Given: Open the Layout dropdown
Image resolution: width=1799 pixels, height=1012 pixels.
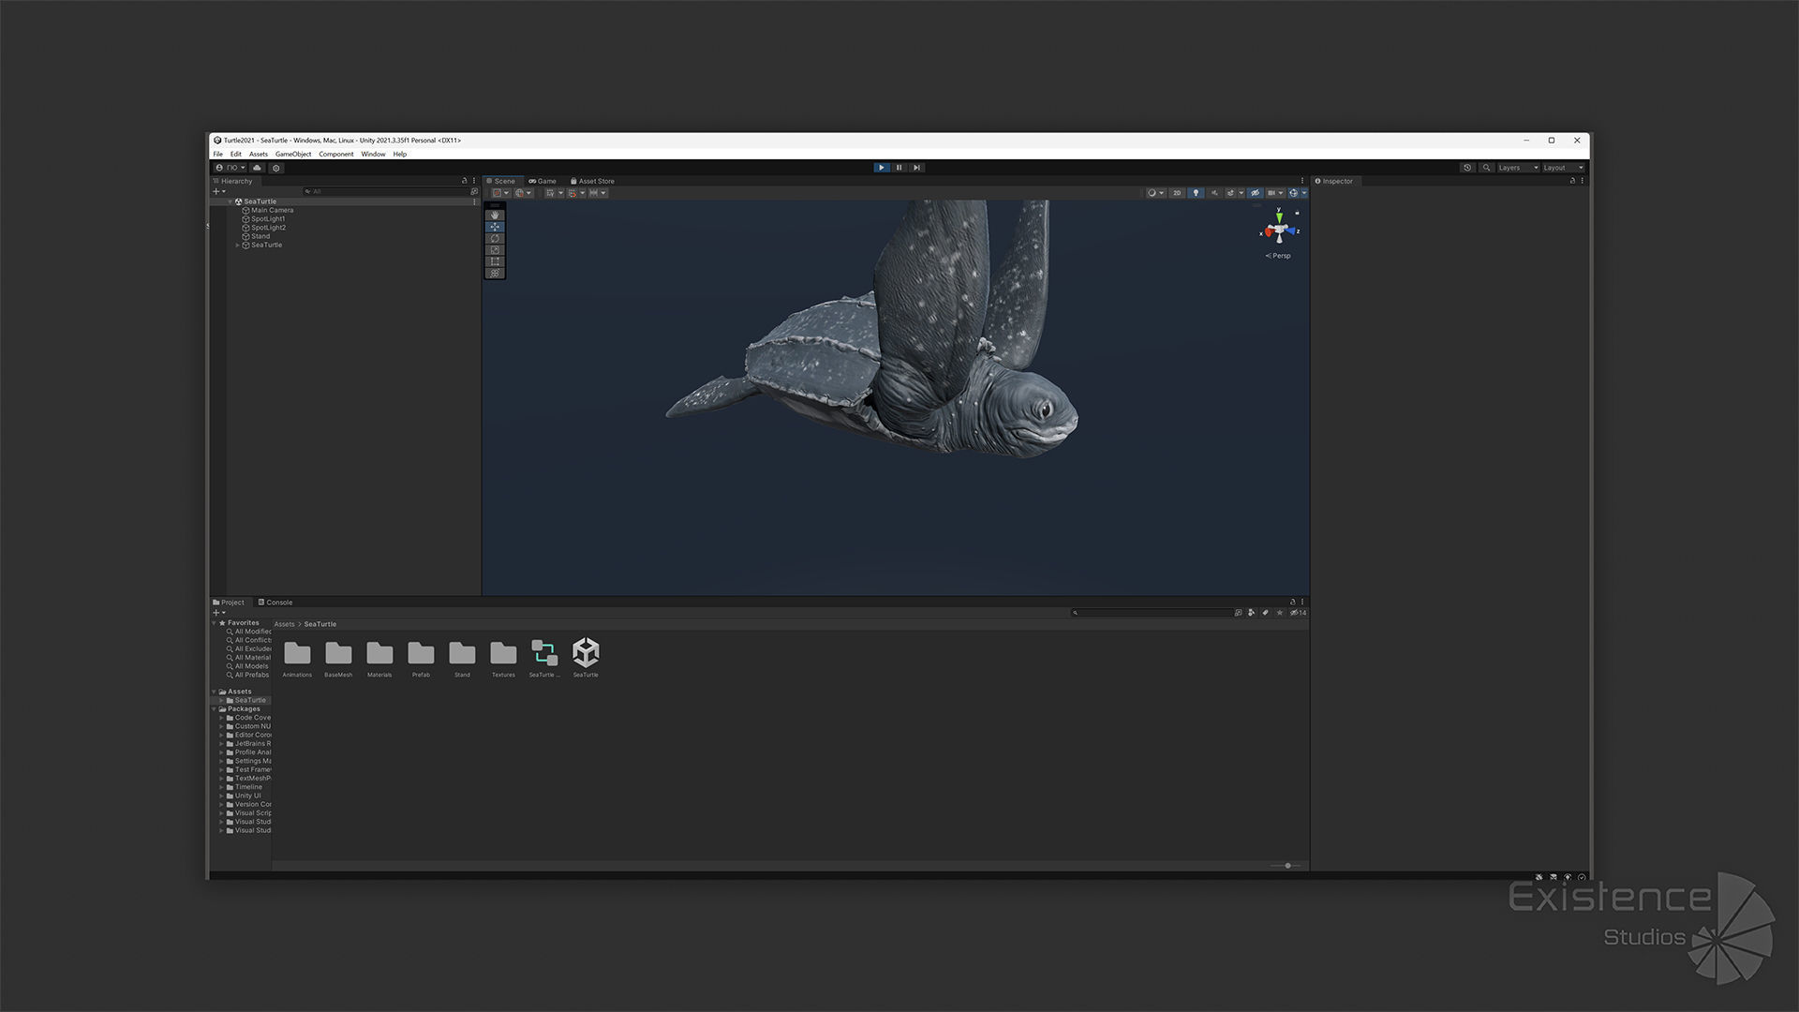Looking at the screenshot, I should pyautogui.click(x=1562, y=168).
